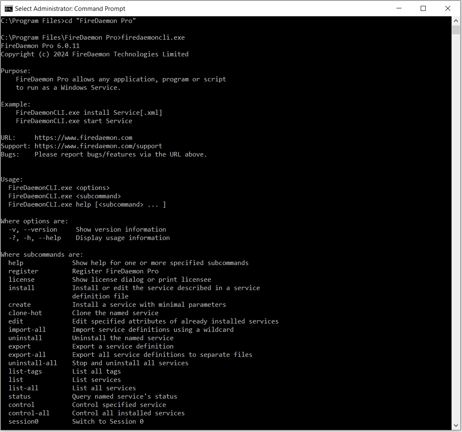Screen dimensions: 462x432
Task: Click 'FireDaemonCLI.exe start Service' example line
Action: click(x=74, y=121)
